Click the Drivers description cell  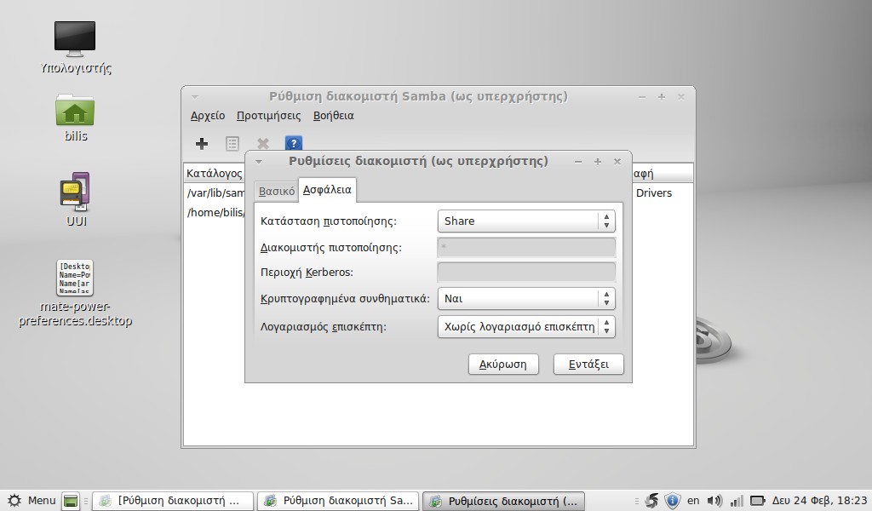pos(654,193)
